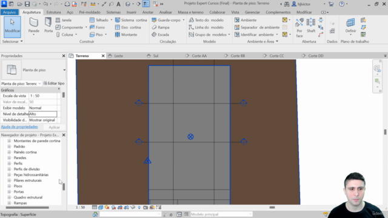Open the Vista ribbon tab

235,12
